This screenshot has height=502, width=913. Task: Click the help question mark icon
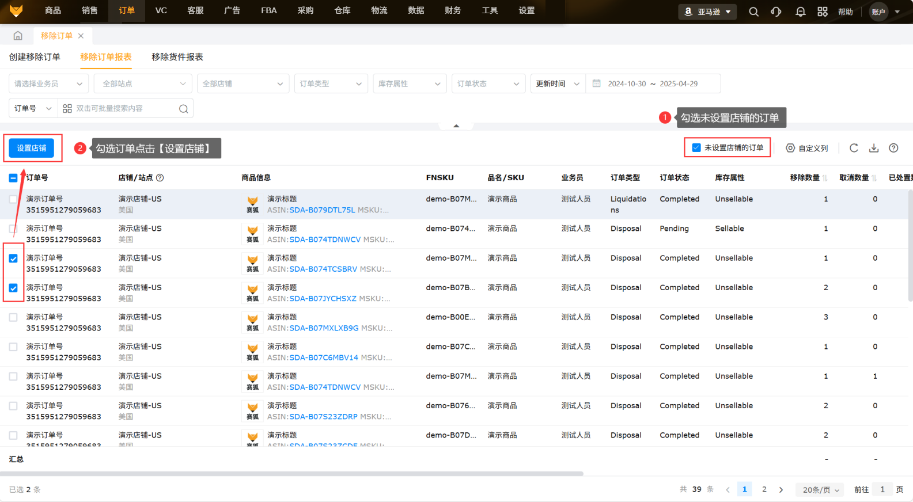point(893,148)
